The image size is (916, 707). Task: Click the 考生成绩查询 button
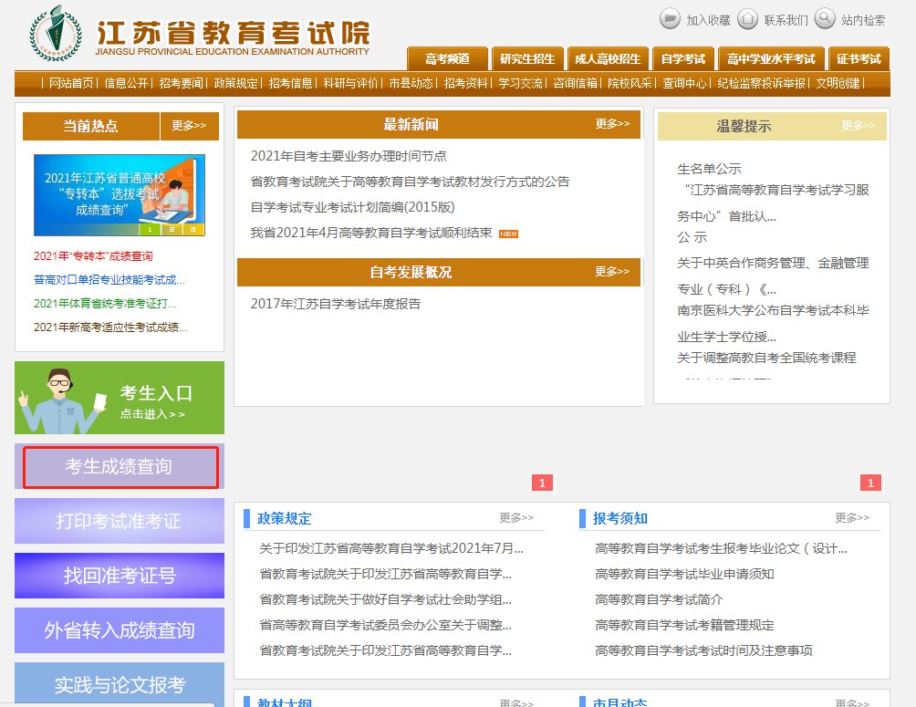pos(120,467)
